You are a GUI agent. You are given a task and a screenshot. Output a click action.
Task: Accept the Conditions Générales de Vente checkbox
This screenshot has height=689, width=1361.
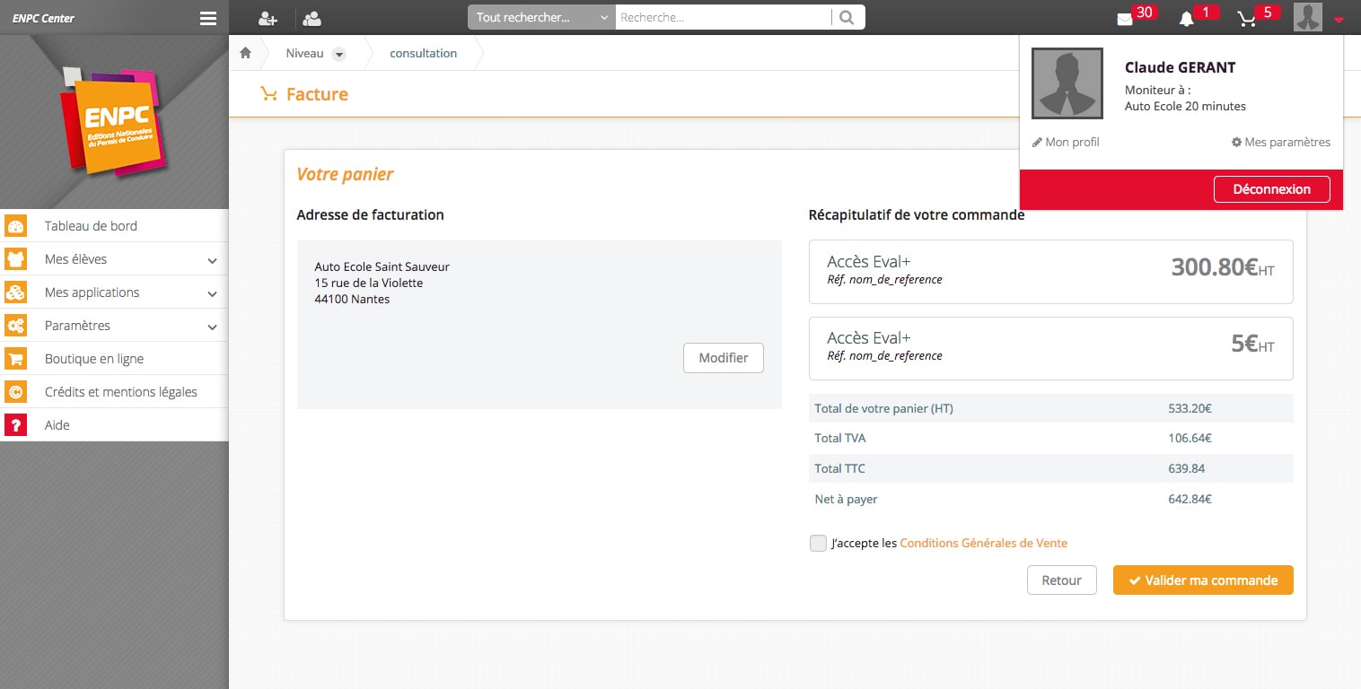click(x=818, y=543)
